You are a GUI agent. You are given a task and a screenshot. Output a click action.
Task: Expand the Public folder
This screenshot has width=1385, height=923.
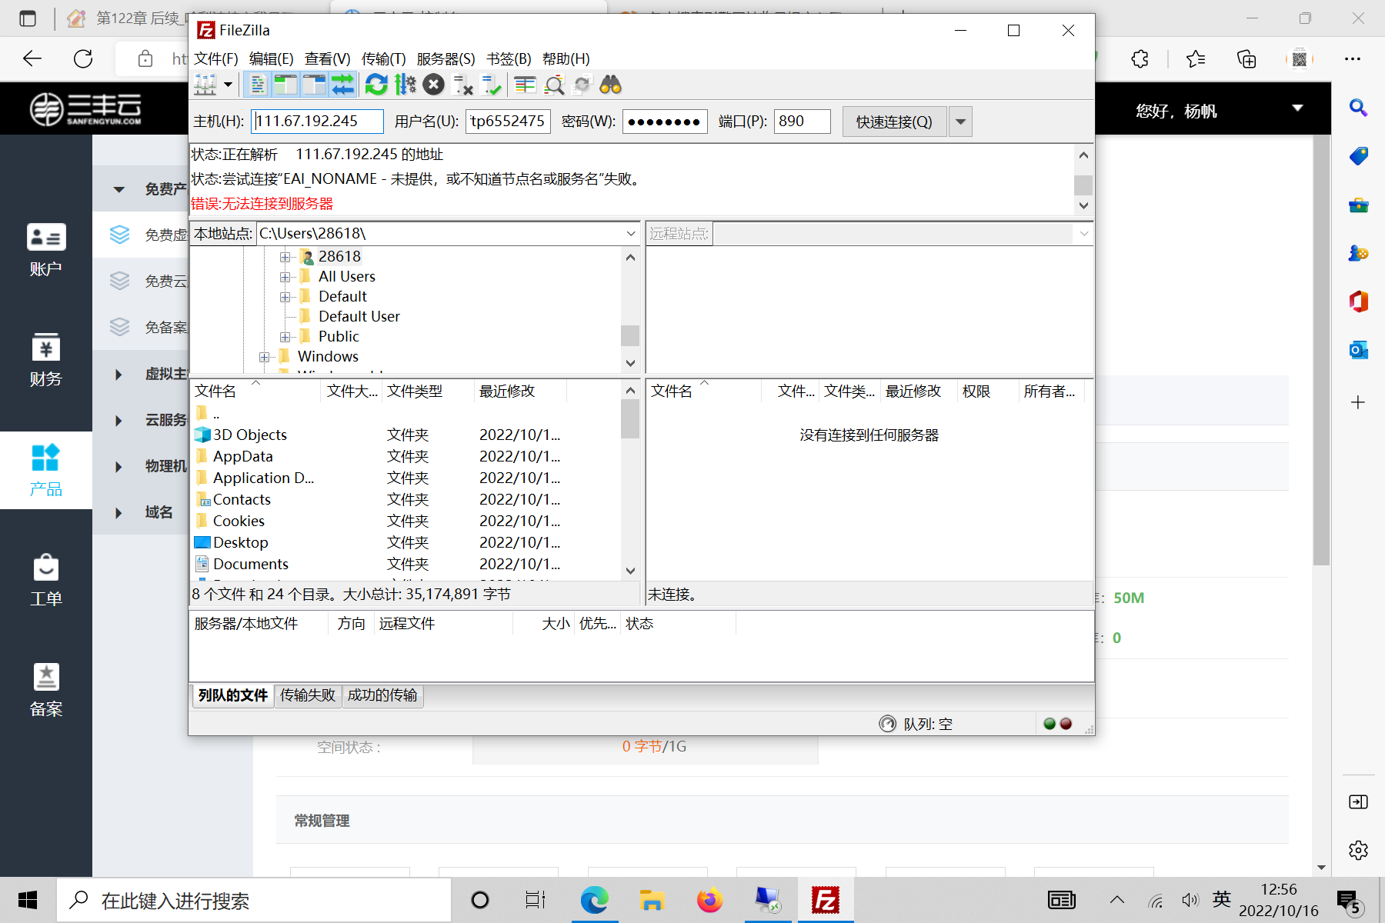(285, 337)
